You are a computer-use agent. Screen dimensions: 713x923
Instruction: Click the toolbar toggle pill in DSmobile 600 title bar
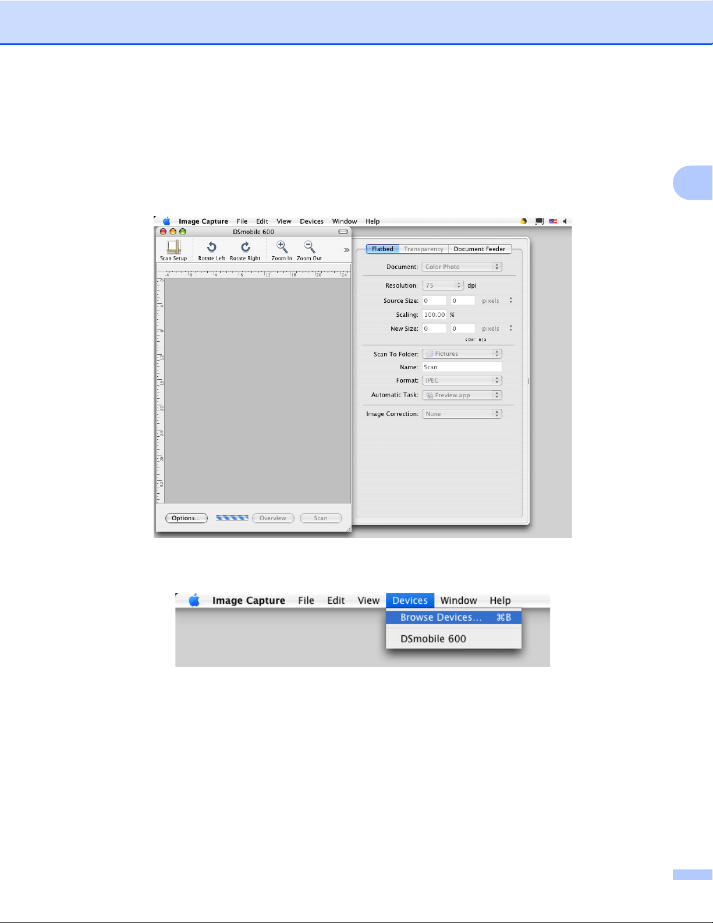(x=343, y=232)
